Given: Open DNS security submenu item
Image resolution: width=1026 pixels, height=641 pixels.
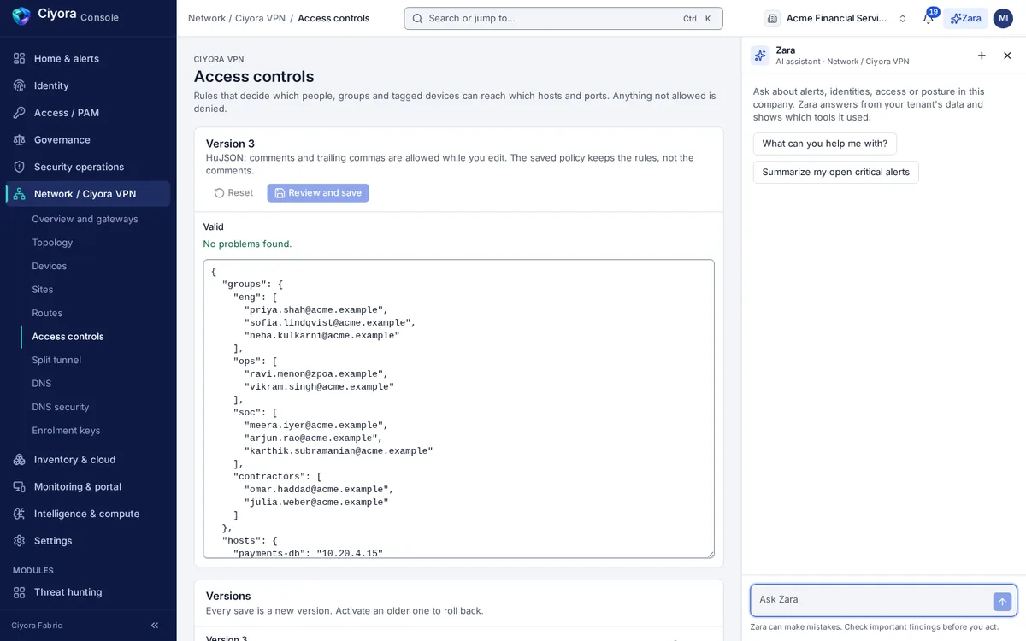Looking at the screenshot, I should [61, 407].
